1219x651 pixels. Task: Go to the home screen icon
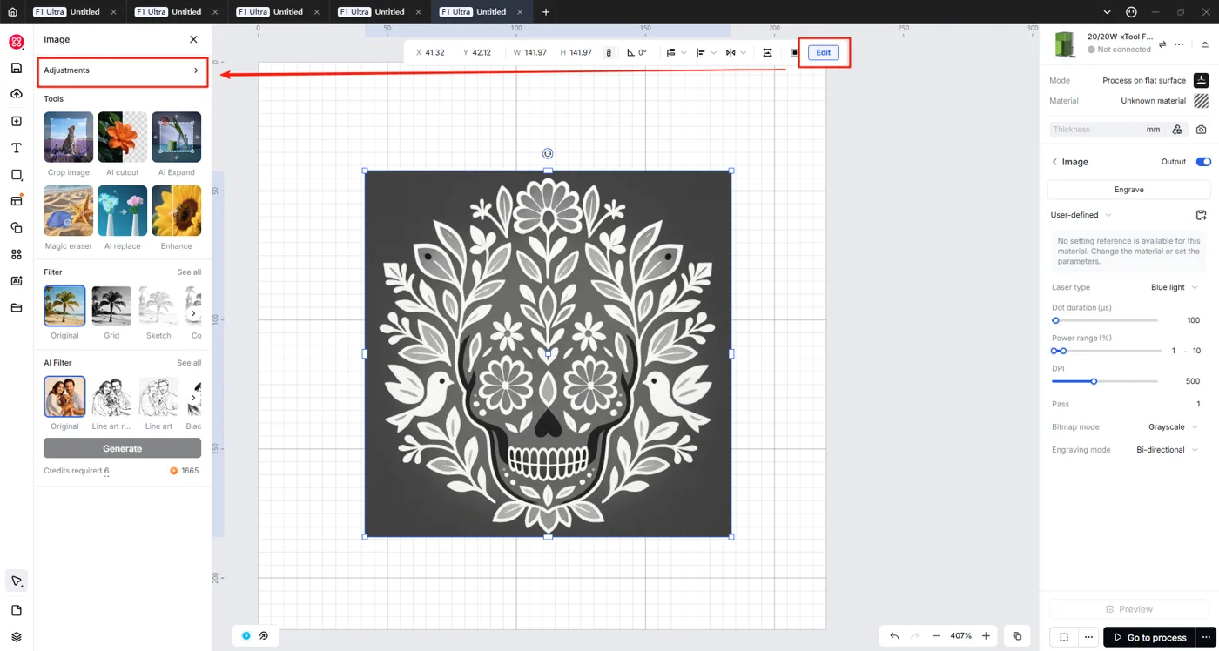(12, 12)
